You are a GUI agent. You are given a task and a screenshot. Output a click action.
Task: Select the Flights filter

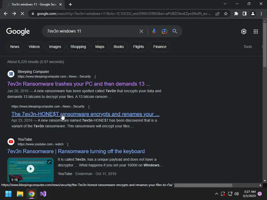pos(138,47)
